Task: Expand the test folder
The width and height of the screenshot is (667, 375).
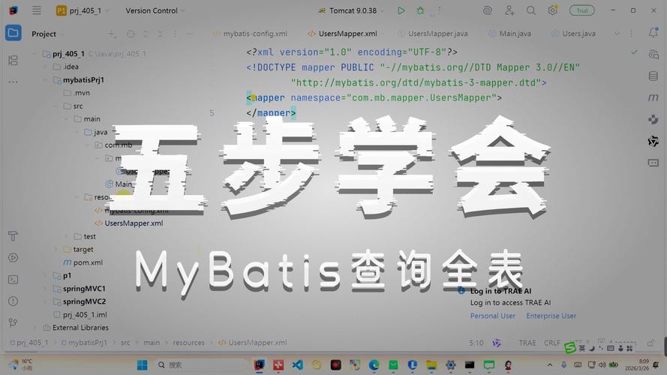Action: click(x=66, y=236)
